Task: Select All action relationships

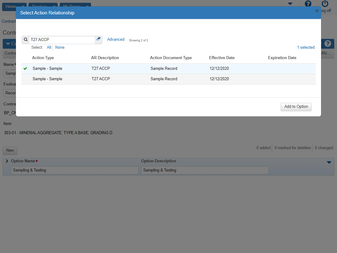Action: (x=49, y=47)
